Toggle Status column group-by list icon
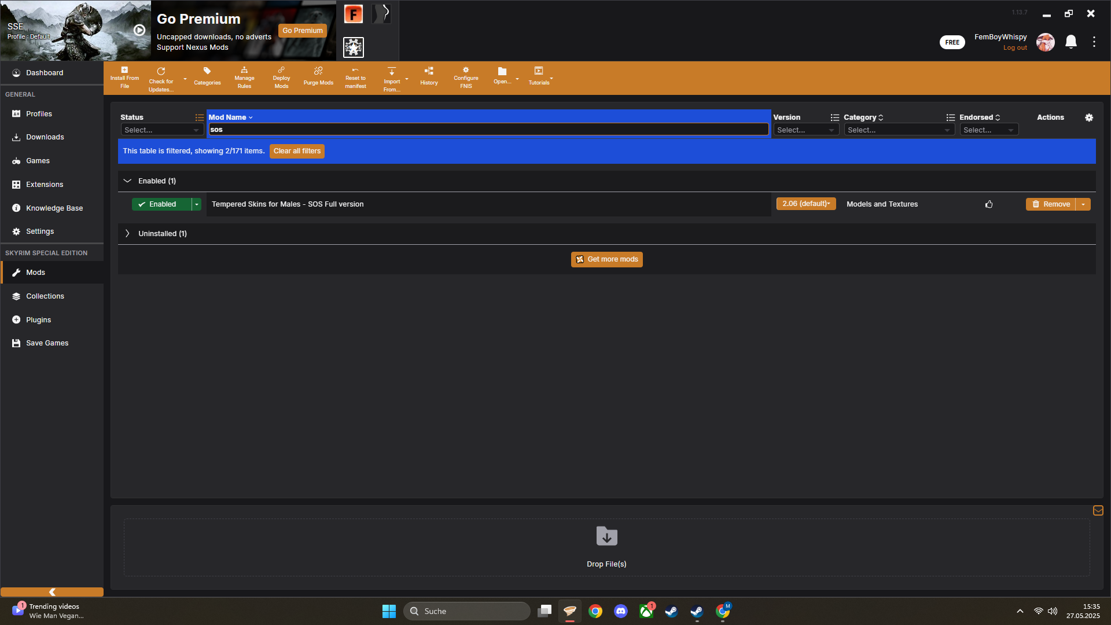The image size is (1111, 625). 200,117
